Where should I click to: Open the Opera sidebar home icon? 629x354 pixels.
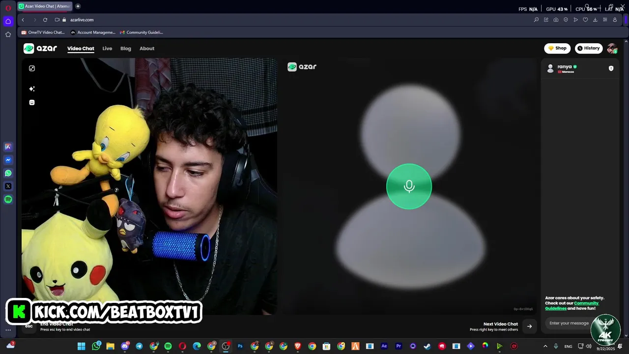pos(8,21)
